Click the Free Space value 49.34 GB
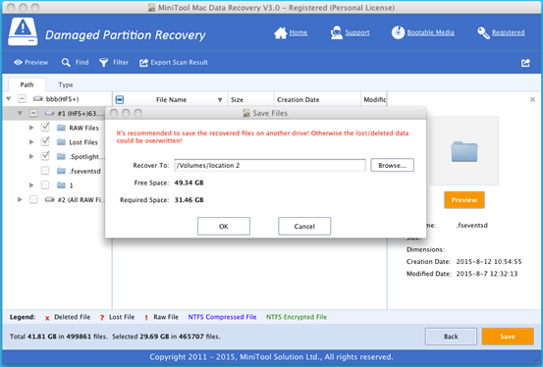Viewport: 543px width, 367px height. coord(189,183)
